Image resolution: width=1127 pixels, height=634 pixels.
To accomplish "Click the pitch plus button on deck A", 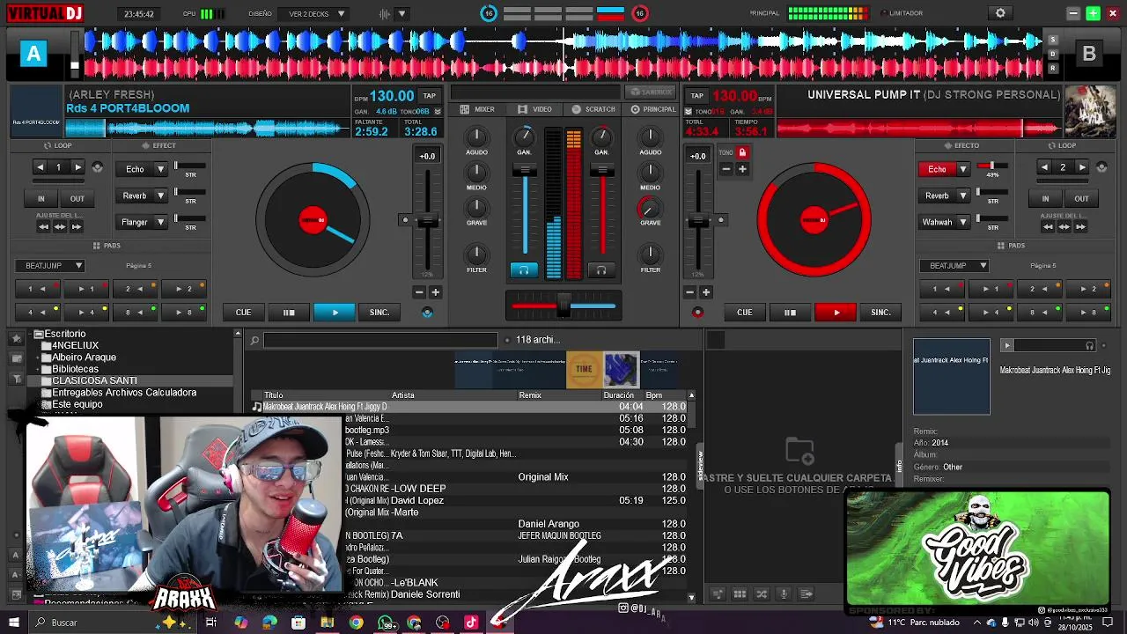I will coord(435,292).
